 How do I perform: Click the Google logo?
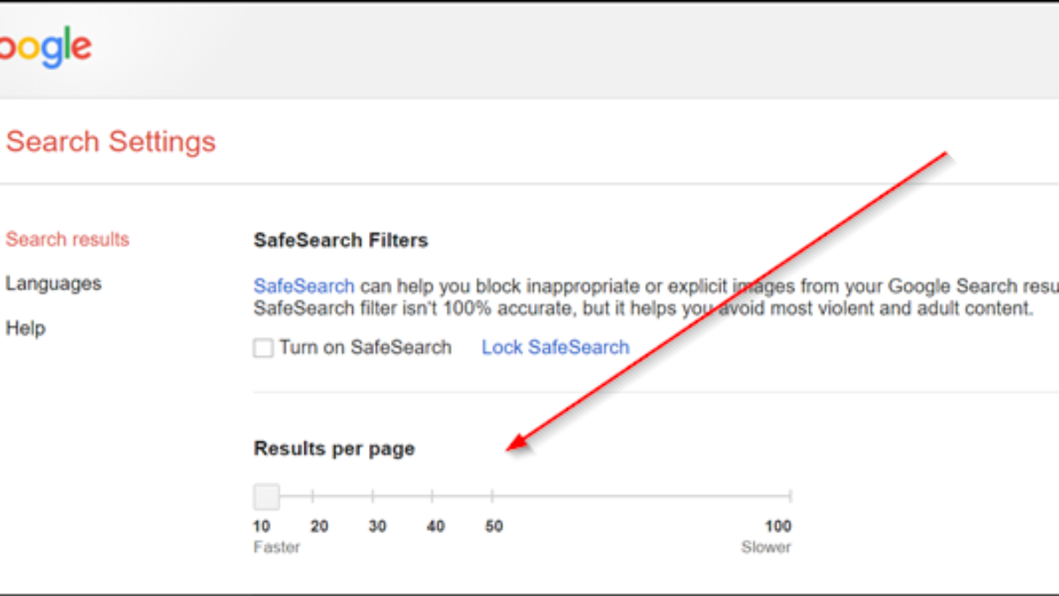44,49
